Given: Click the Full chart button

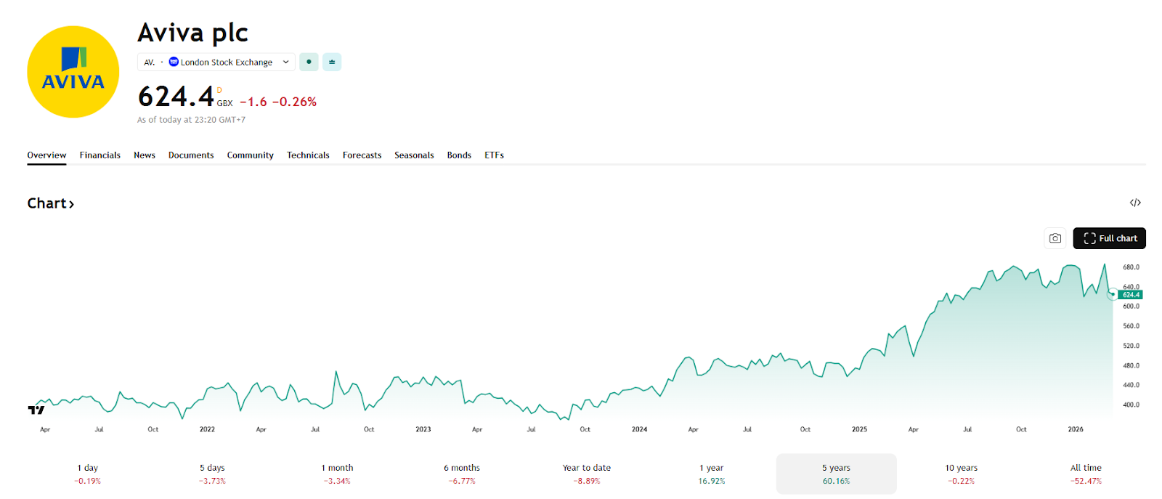Looking at the screenshot, I should pyautogui.click(x=1109, y=238).
